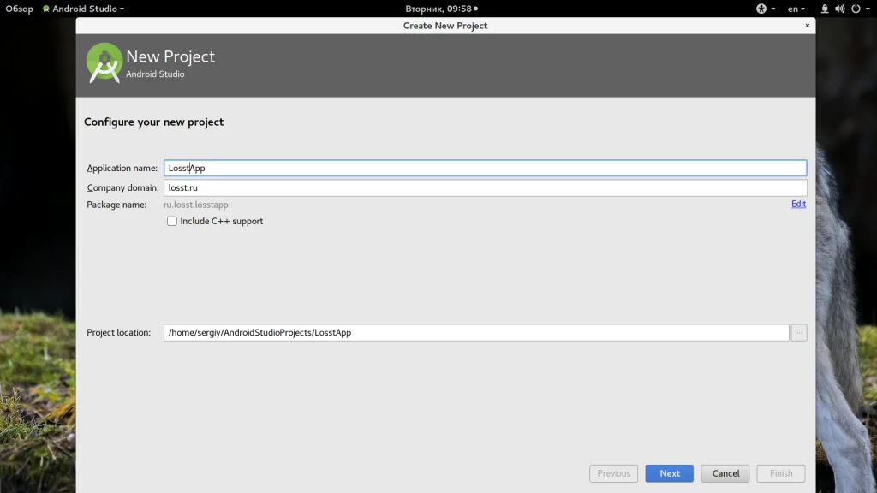Enable Include C++ support checkbox

point(171,221)
